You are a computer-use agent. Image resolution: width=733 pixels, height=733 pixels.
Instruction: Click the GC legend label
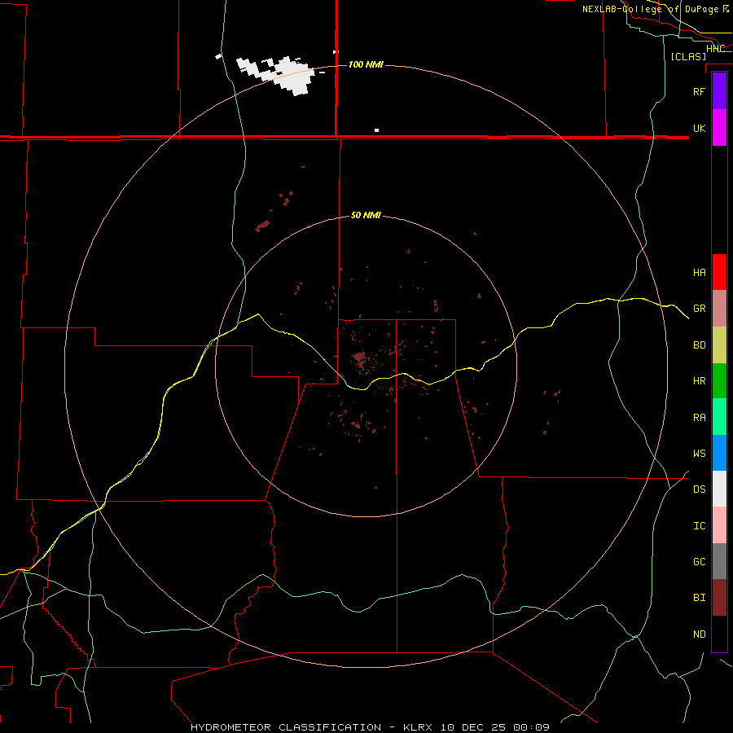coord(699,561)
